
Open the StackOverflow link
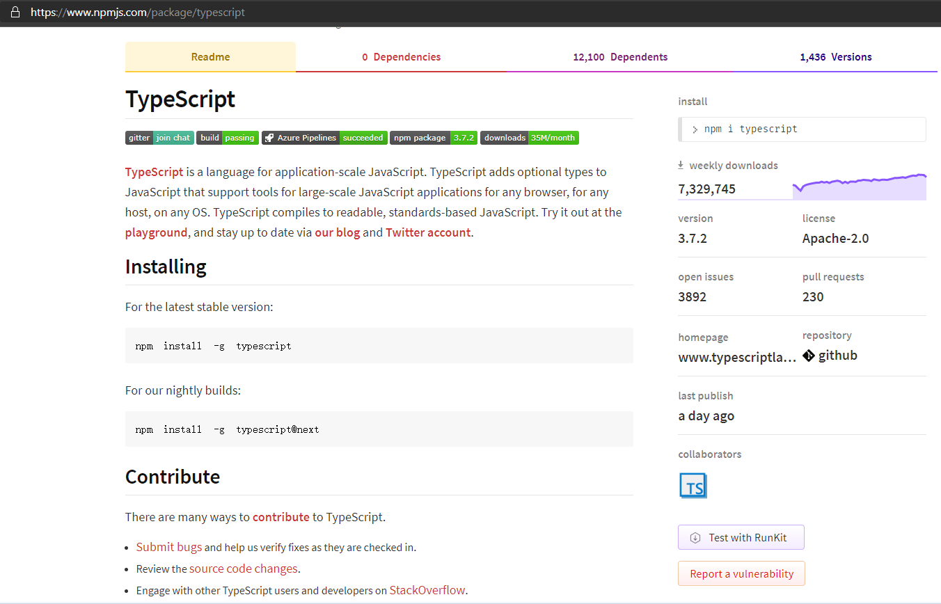pos(427,590)
